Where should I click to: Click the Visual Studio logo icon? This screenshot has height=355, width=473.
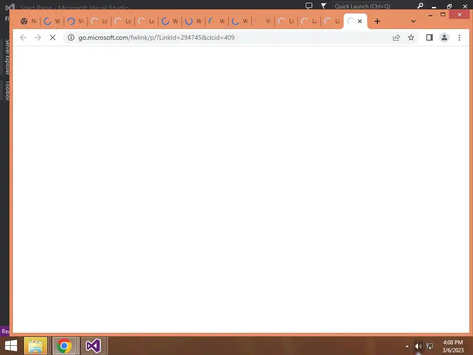click(x=10, y=6)
